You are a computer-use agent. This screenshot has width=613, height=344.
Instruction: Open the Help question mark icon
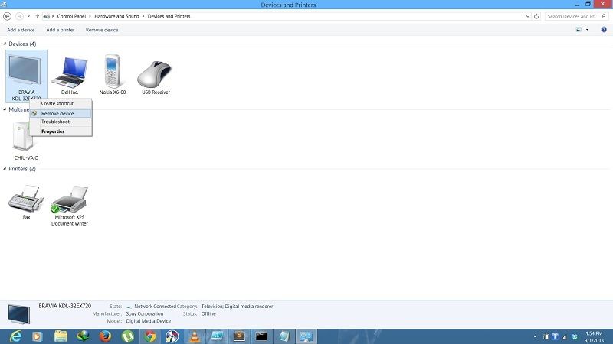pos(604,30)
